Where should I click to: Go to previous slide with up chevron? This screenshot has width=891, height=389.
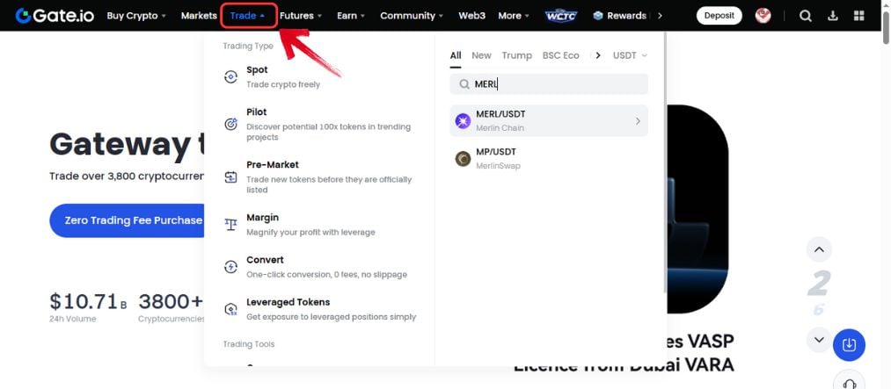coord(819,249)
